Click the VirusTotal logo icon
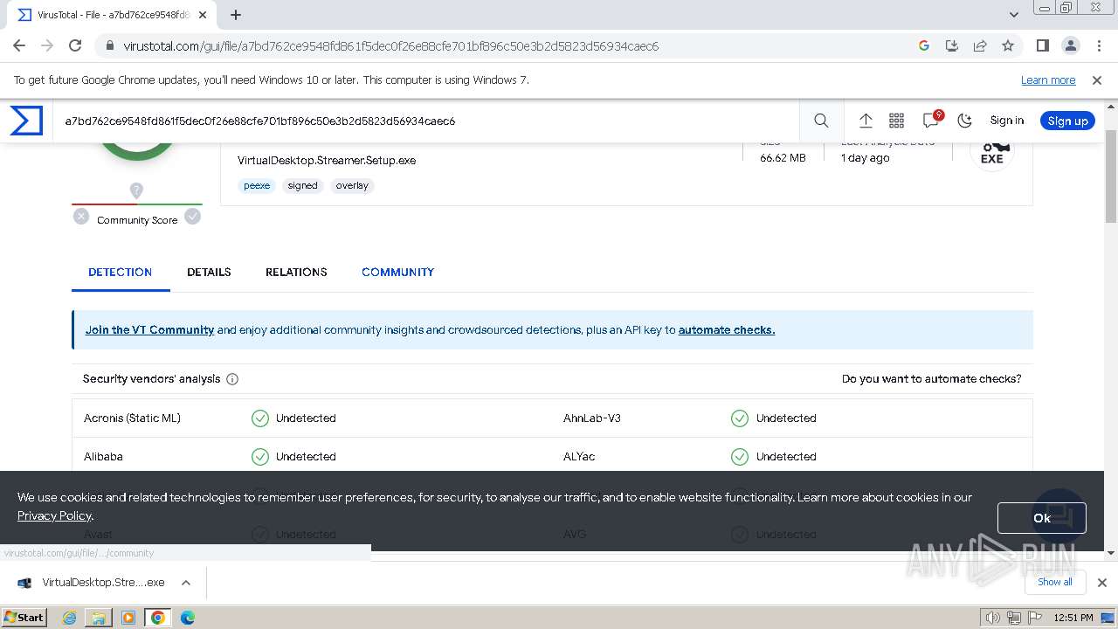 pos(26,121)
